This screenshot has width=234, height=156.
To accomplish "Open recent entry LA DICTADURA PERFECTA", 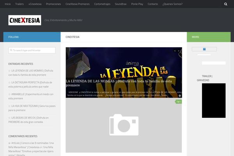I will (x=30, y=85).
